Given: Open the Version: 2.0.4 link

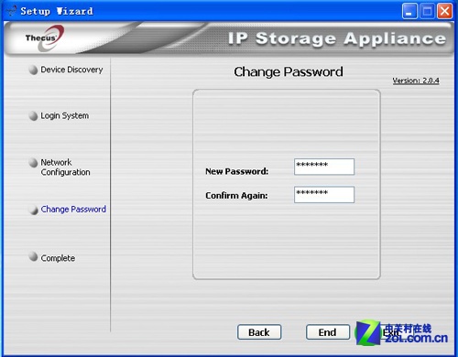Looking at the screenshot, I should [416, 81].
